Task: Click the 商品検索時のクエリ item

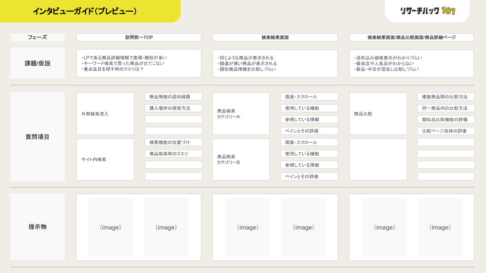Action: pyautogui.click(x=174, y=154)
